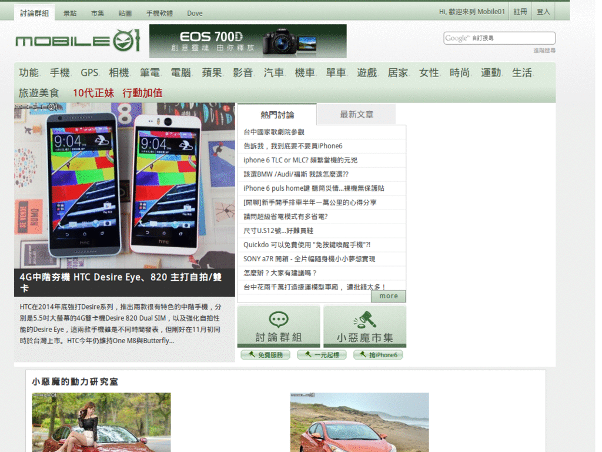Image resolution: width=602 pixels, height=452 pixels.
Task: Open the EOS 700D banner ad
Action: pos(248,41)
